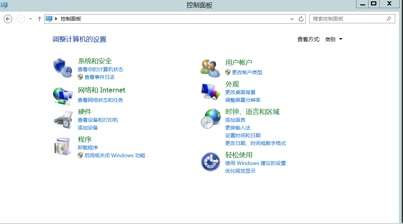This screenshot has width=403, height=224.
Task: Open the 用户帐户 people icon
Action: tap(211, 68)
